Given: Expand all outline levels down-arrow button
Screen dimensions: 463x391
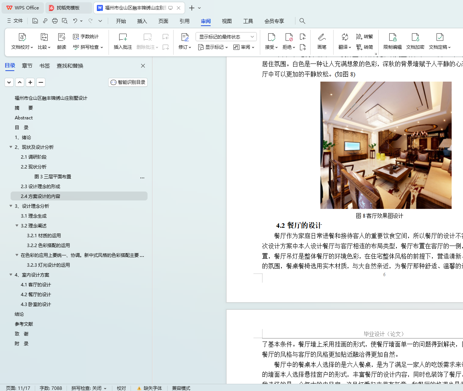Looking at the screenshot, I should coord(9,82).
